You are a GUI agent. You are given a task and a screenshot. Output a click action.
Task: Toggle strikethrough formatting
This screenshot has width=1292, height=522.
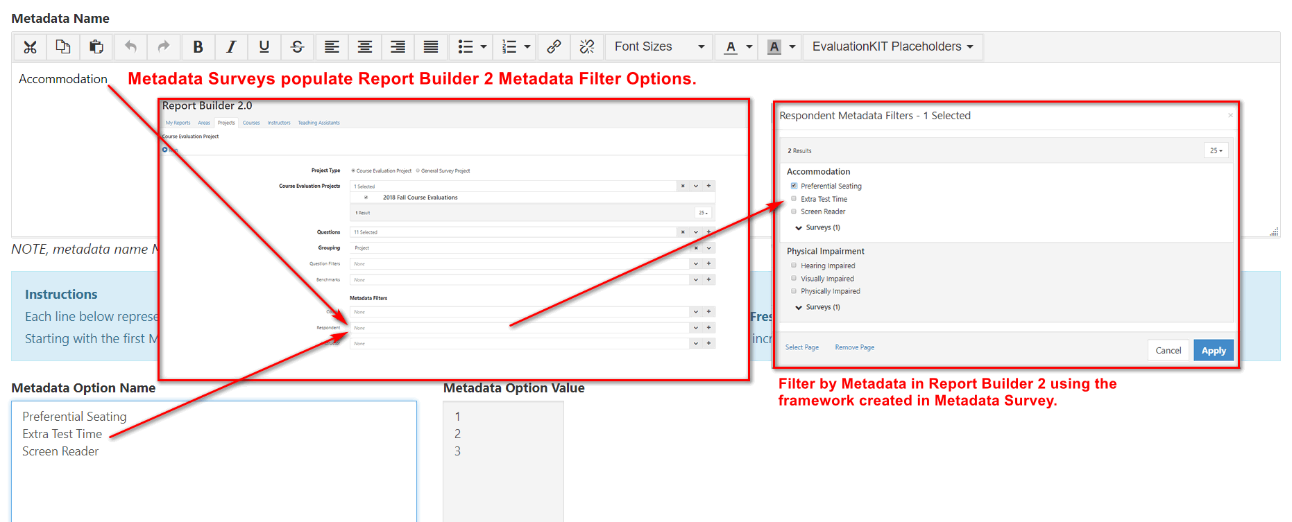(297, 47)
